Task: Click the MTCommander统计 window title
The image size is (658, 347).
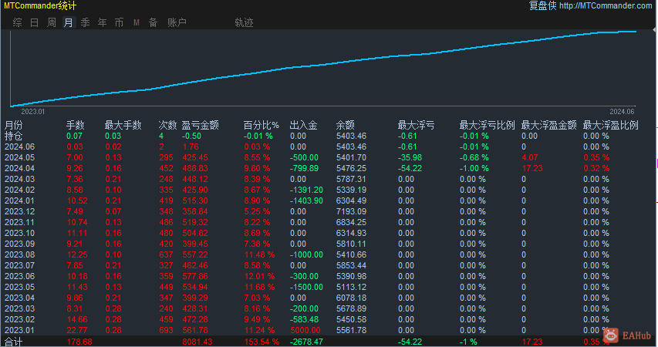Action: 40,5
